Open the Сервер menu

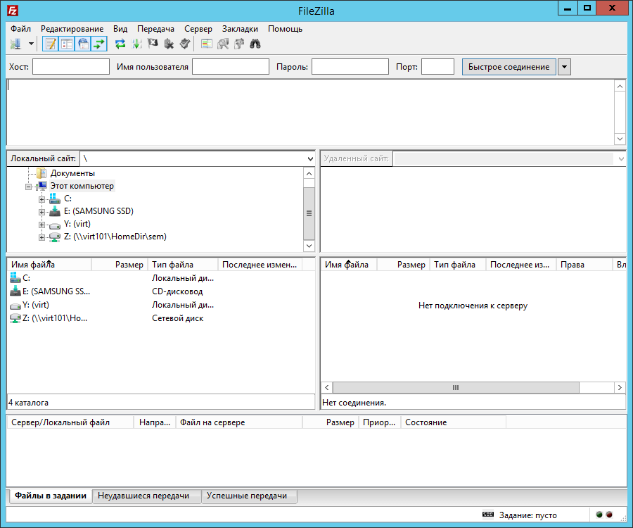click(x=198, y=29)
